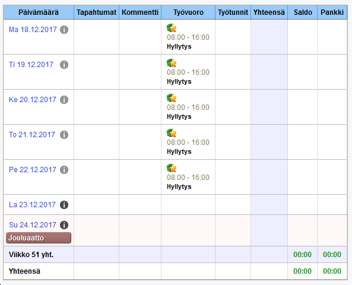
Task: Click the Jouluaatto holiday badge
Action: click(x=39, y=238)
